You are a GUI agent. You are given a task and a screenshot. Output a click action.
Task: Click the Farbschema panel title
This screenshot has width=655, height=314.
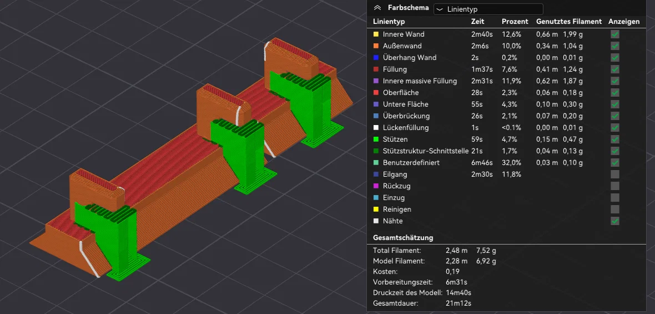coord(408,8)
